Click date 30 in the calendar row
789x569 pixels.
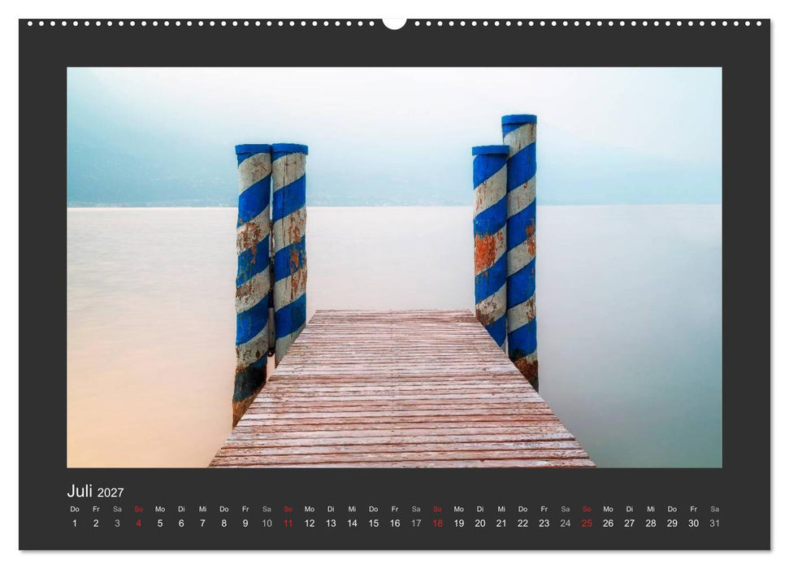(693, 523)
